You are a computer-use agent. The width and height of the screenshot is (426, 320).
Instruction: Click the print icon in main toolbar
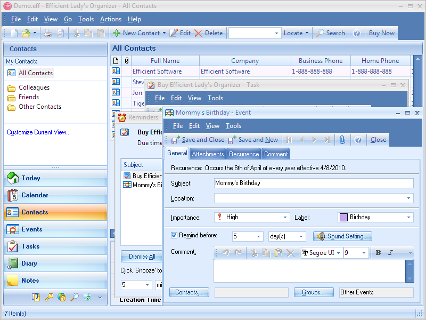click(x=48, y=33)
